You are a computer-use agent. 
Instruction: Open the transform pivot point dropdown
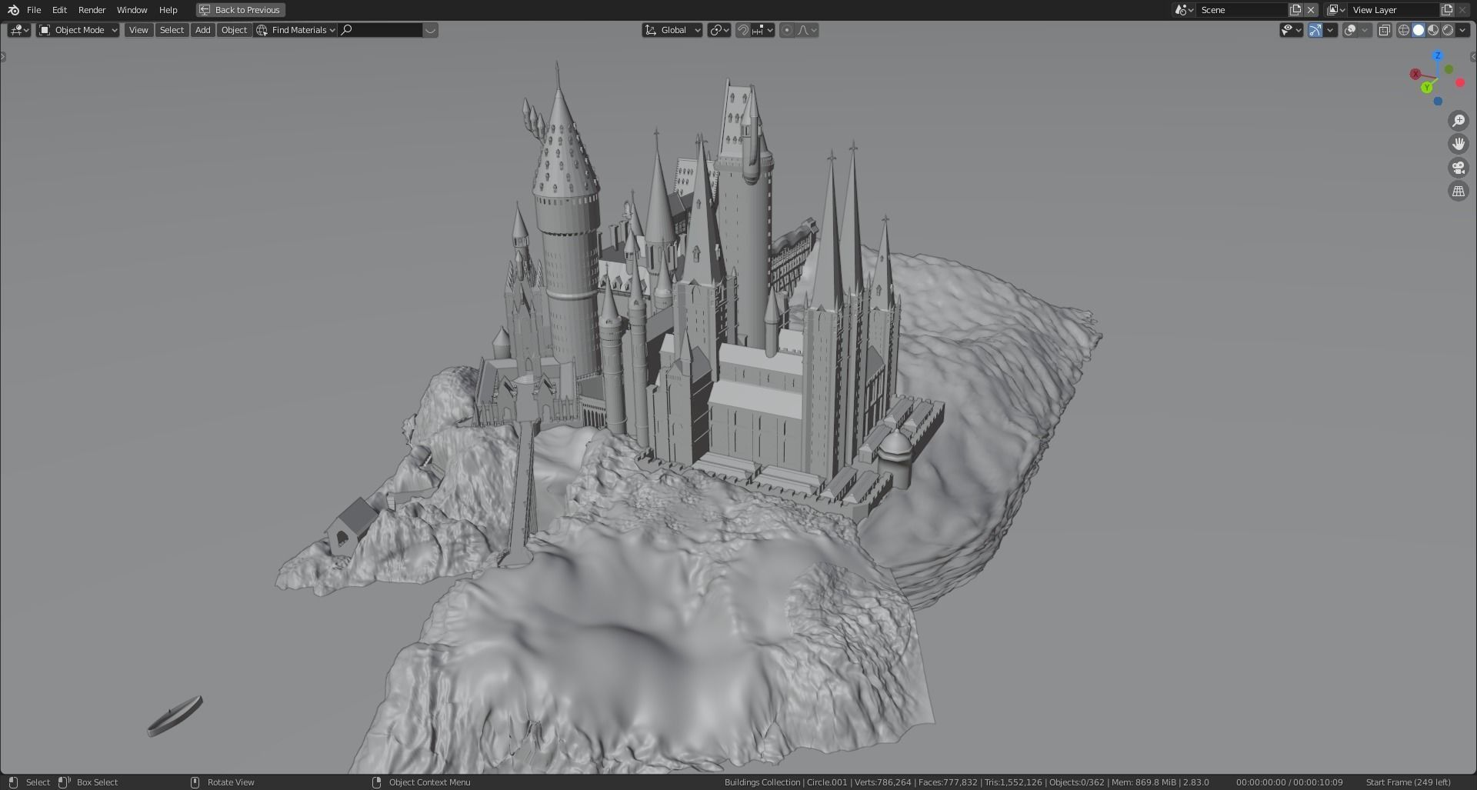point(719,30)
